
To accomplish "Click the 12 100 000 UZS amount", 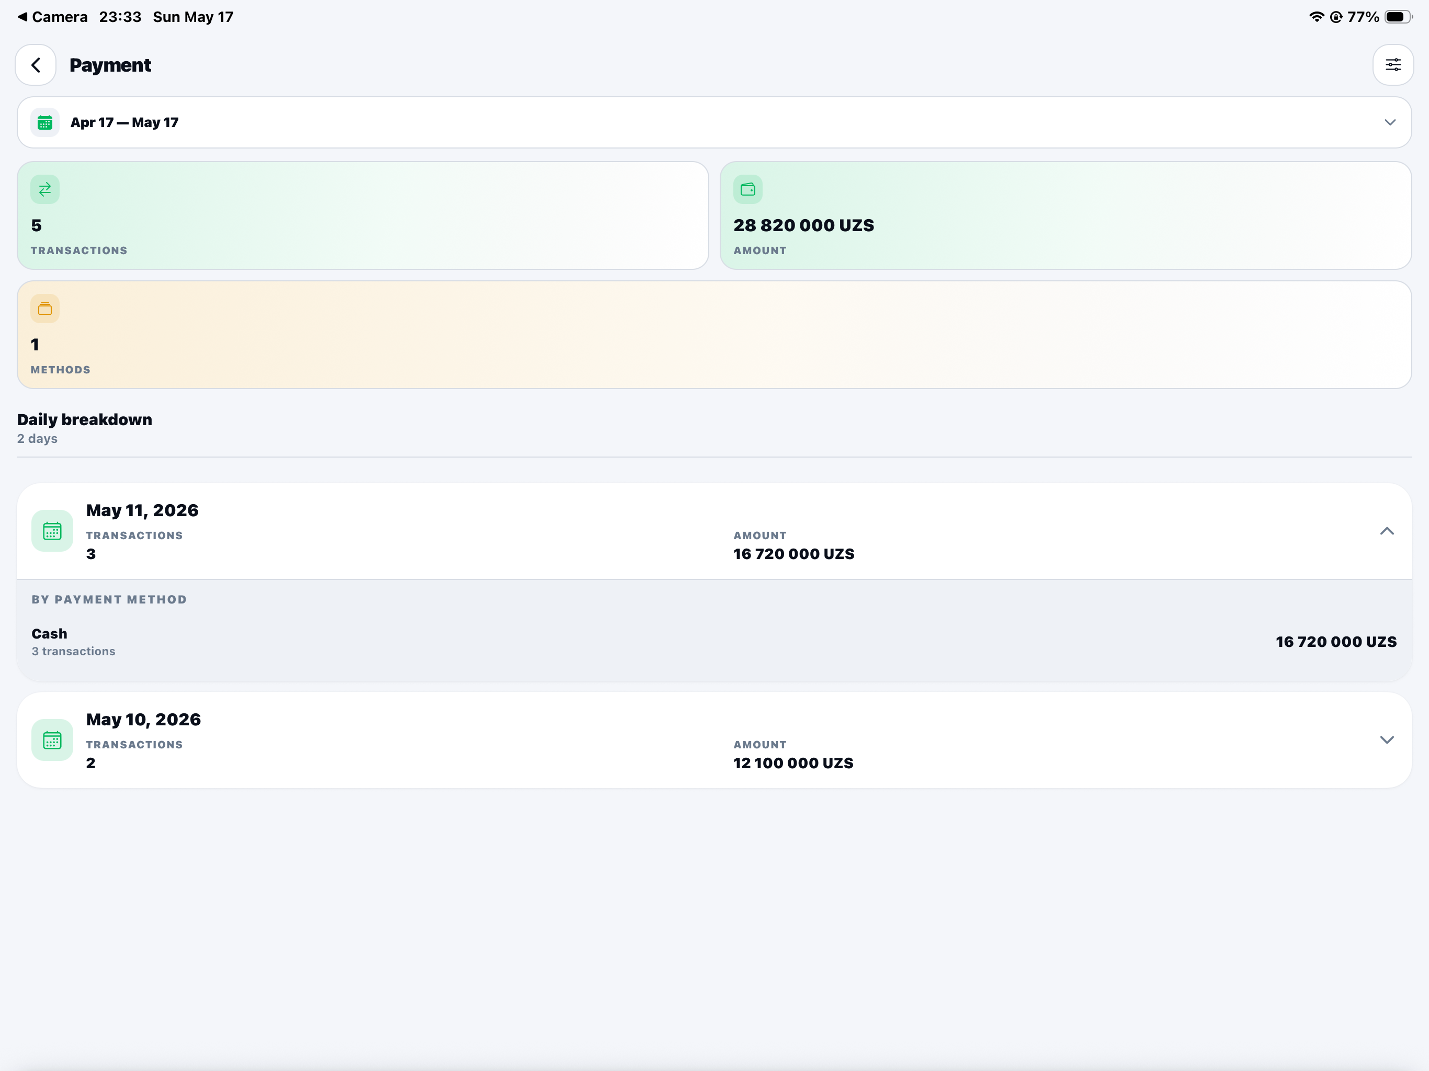I will 793,764.
